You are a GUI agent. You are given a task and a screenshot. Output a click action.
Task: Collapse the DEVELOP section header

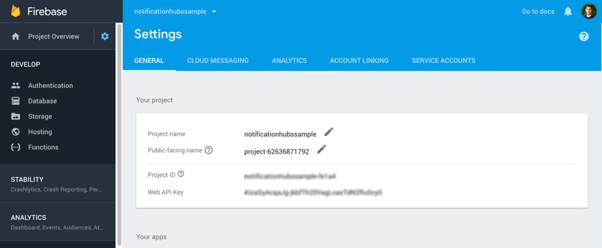coord(25,64)
